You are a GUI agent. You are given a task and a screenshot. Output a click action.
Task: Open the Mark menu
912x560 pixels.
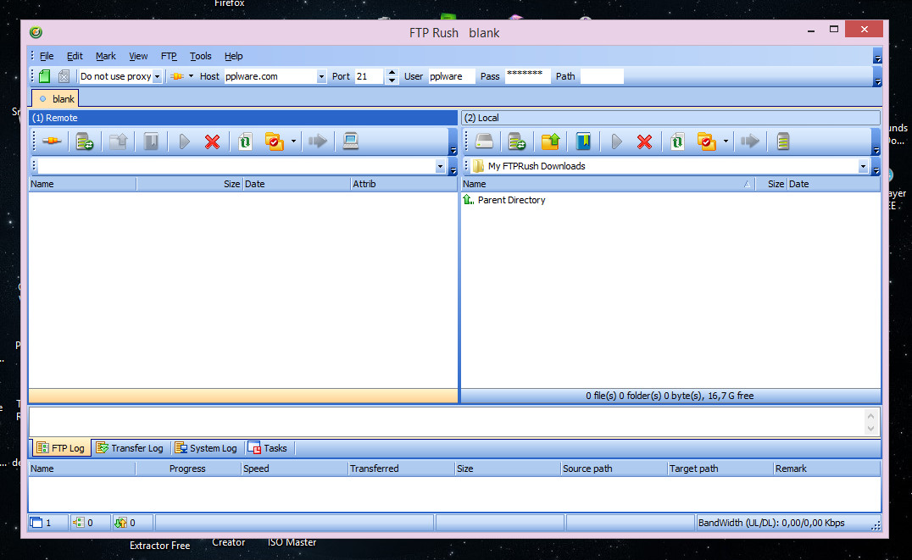(x=106, y=56)
